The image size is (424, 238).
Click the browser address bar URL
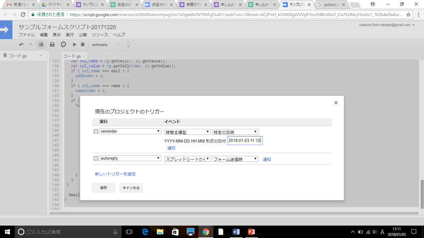point(235,14)
